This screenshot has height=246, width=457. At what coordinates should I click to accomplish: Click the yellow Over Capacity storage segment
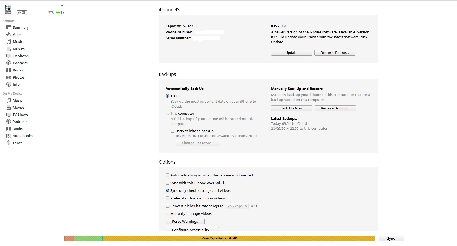point(239,239)
